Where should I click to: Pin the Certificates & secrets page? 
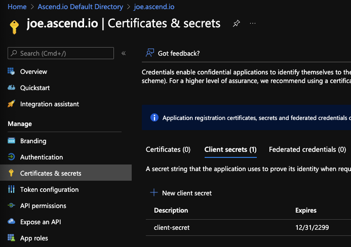(x=236, y=23)
